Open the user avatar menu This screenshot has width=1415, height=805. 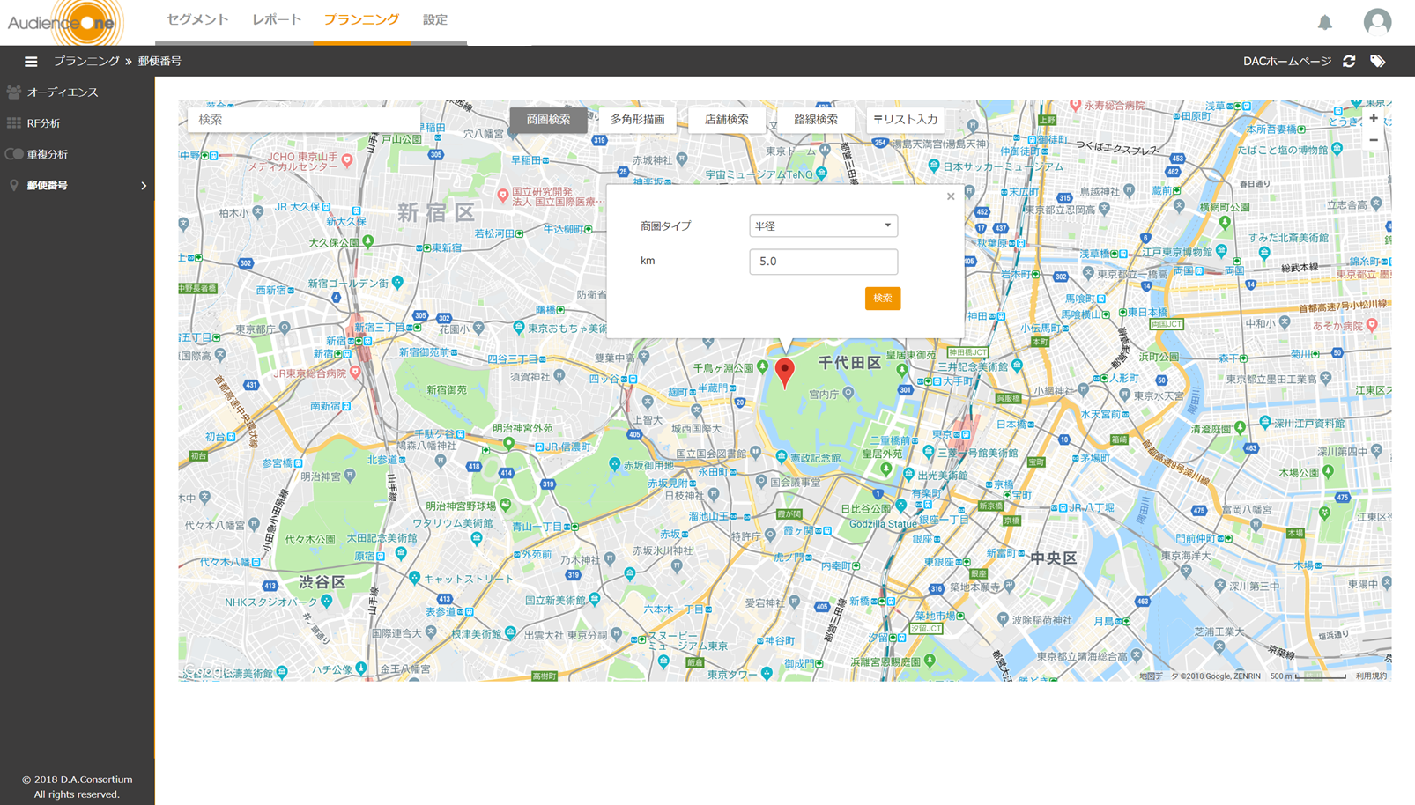coord(1375,22)
